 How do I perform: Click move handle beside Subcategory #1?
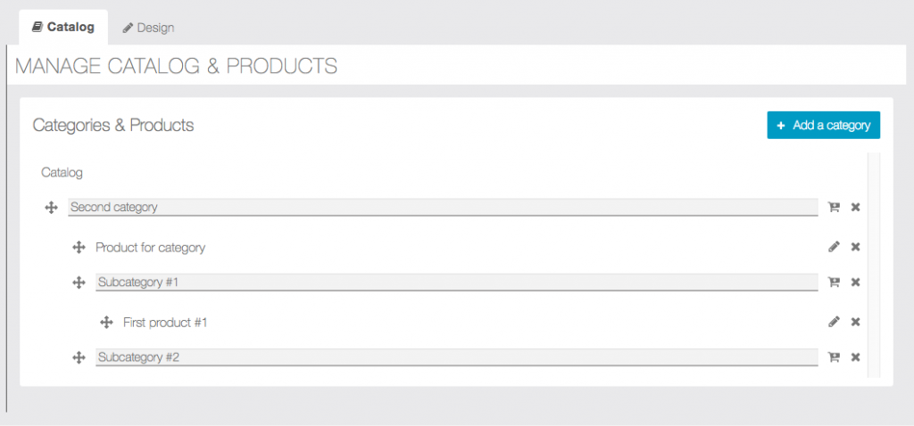pos(79,283)
